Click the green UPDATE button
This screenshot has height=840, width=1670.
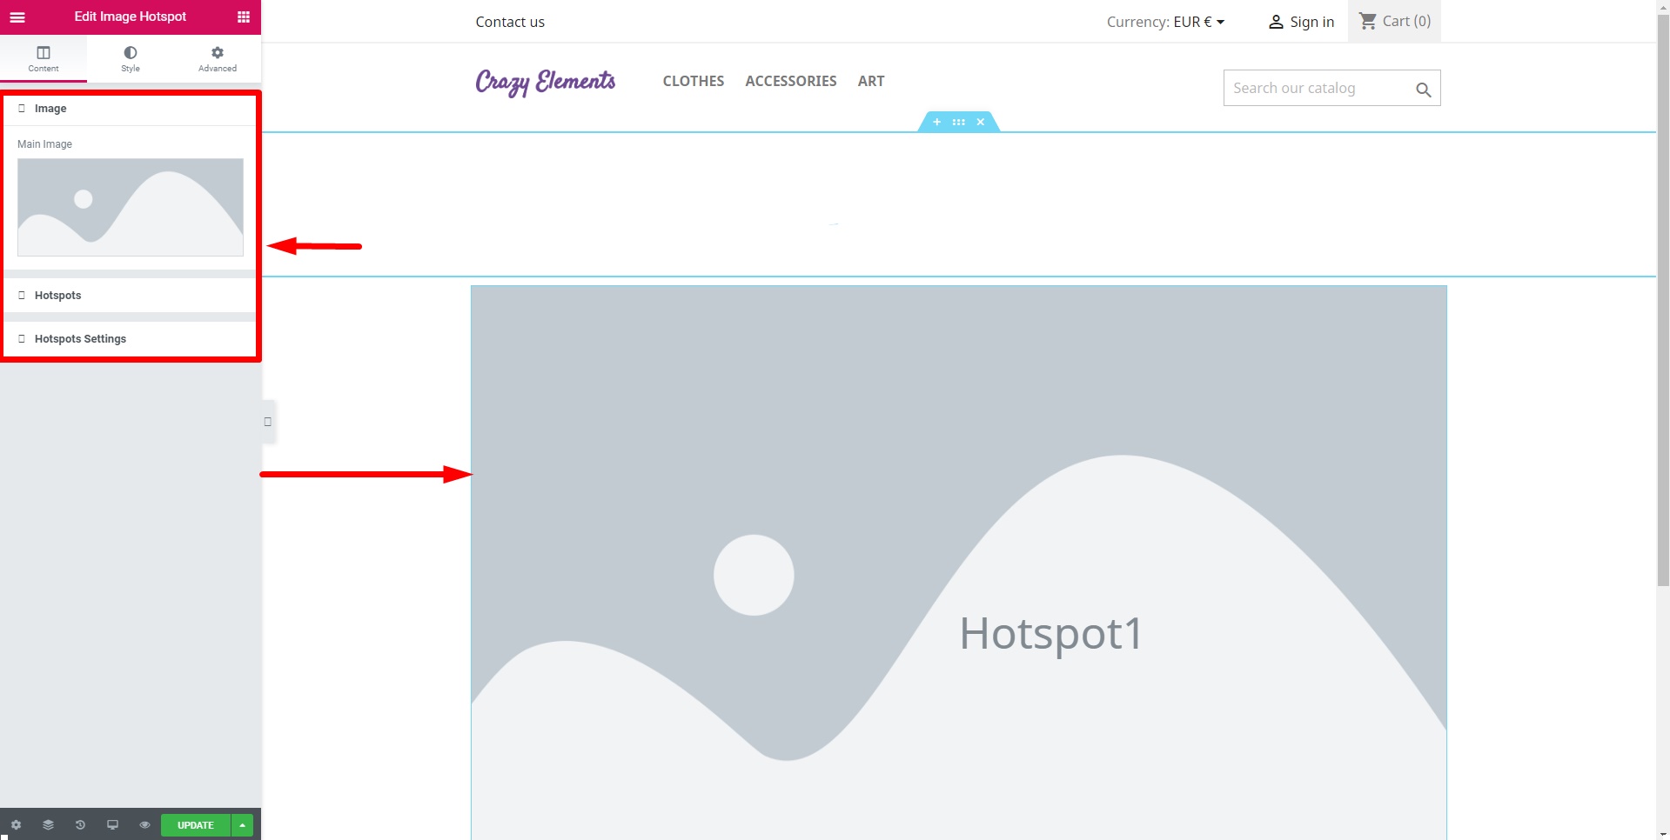click(196, 825)
